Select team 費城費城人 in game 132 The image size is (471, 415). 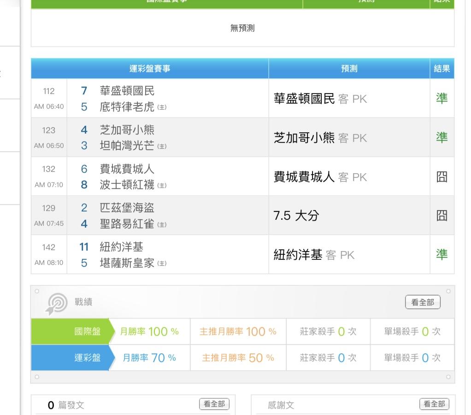pyautogui.click(x=127, y=169)
